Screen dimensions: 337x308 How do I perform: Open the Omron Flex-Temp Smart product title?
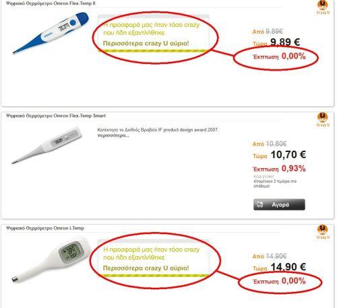tap(56, 116)
